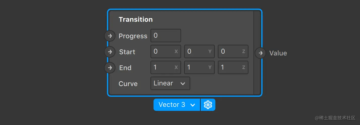Click the Start input port arrow
This screenshot has width=360, height=125.
[x=110, y=52]
